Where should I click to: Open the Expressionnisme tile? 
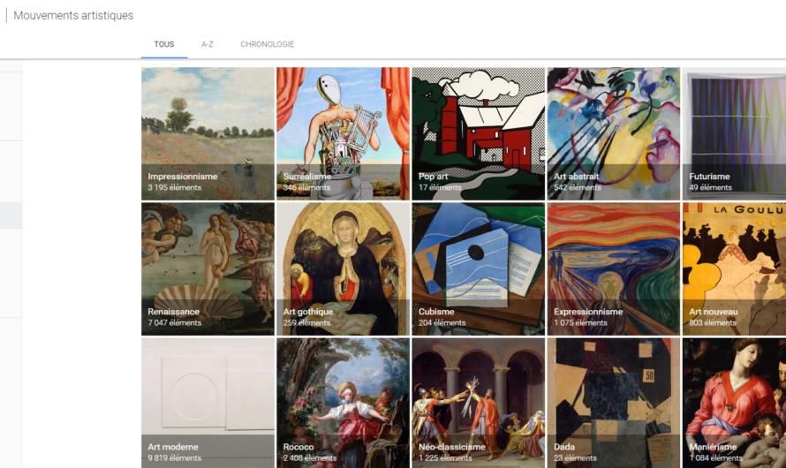pos(614,269)
